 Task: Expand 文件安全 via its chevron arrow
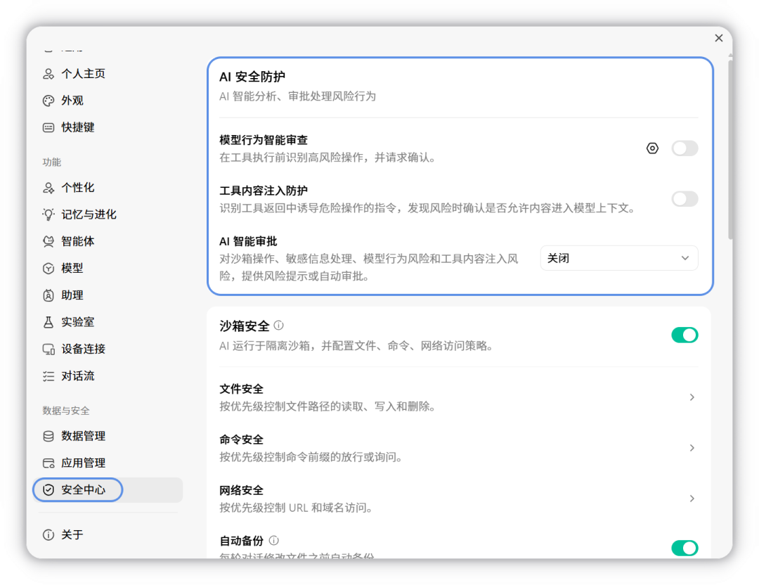692,397
